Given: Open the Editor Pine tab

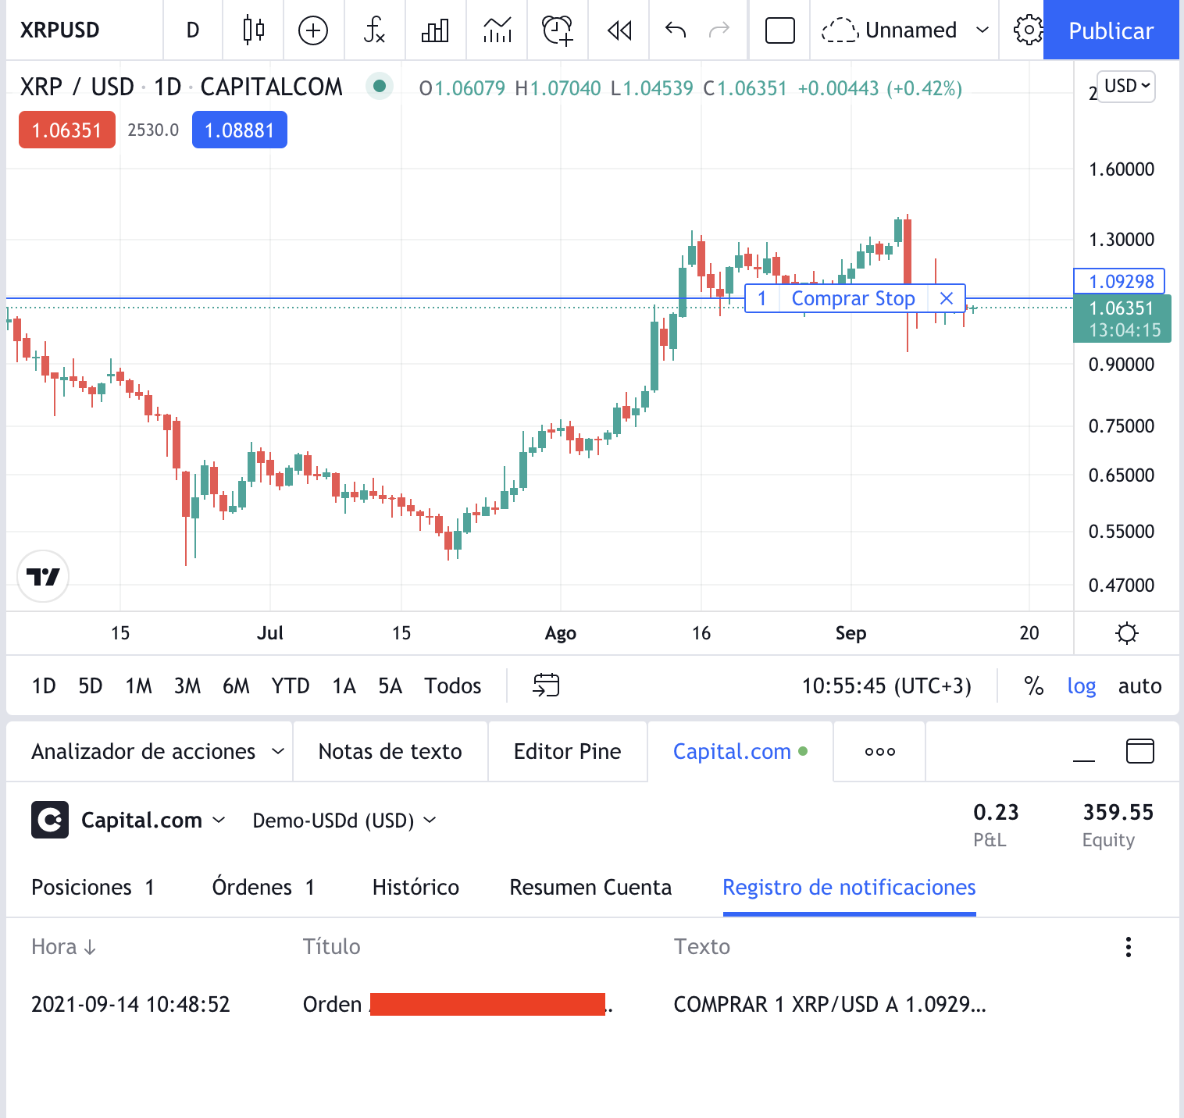Looking at the screenshot, I should pos(567,751).
